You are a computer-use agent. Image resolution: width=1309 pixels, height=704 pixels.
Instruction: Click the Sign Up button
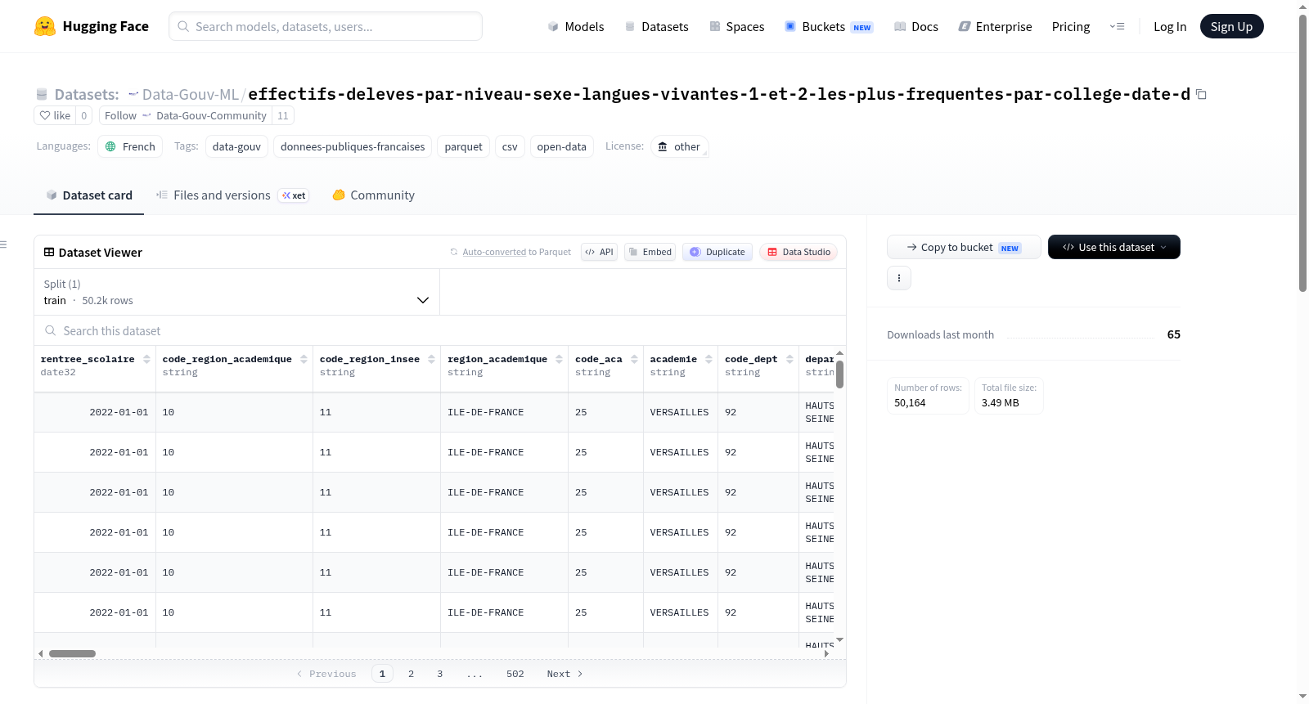click(x=1231, y=26)
